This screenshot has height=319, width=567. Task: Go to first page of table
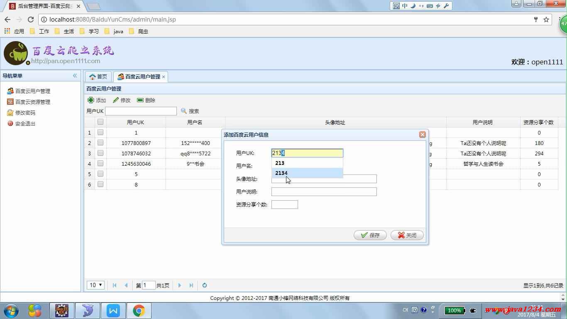(115, 285)
